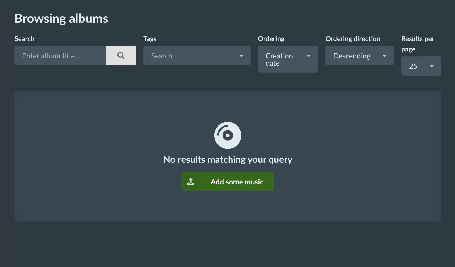Click the Tags dropdown caret arrow
Image resolution: width=455 pixels, height=267 pixels.
coord(241,56)
